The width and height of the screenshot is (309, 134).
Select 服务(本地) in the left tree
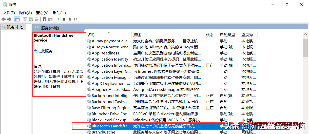(x=15, y=27)
